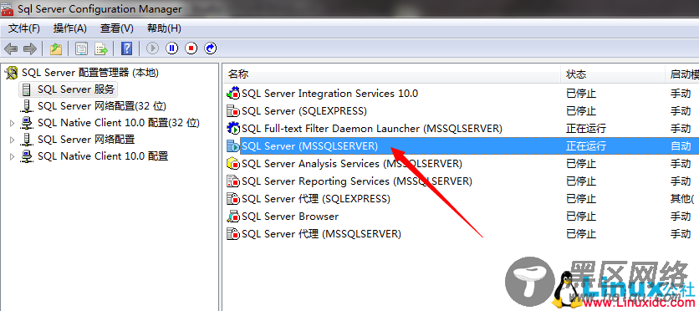Click the Up one level folder icon
699x311 pixels.
56,48
